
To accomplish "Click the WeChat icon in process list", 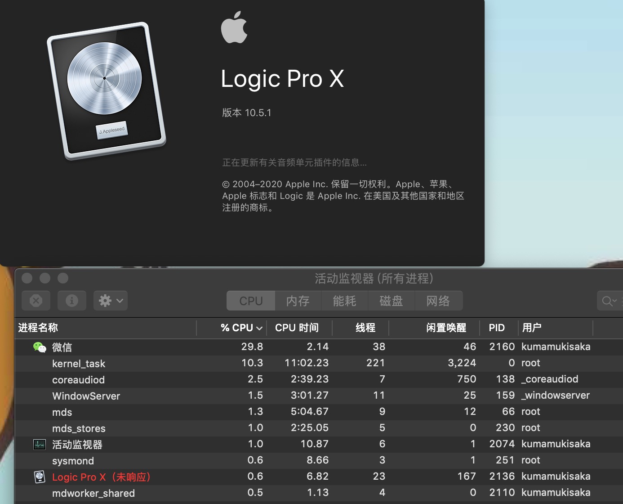I will [40, 347].
